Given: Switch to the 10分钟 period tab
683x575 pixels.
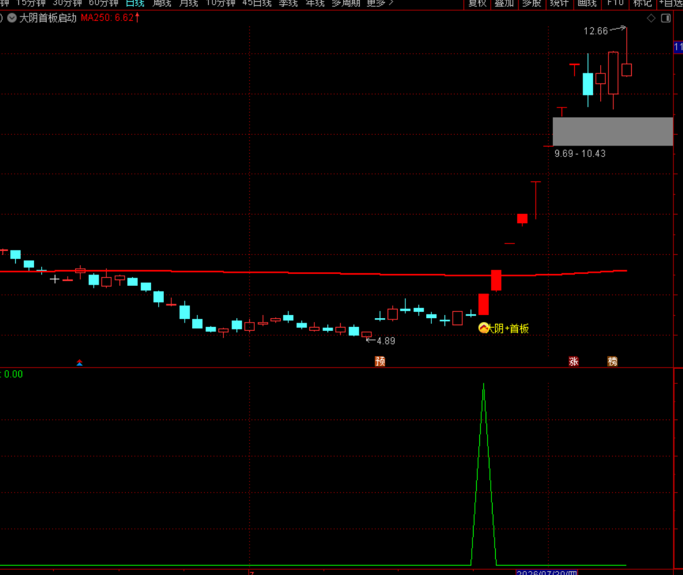Looking at the screenshot, I should coord(221,4).
